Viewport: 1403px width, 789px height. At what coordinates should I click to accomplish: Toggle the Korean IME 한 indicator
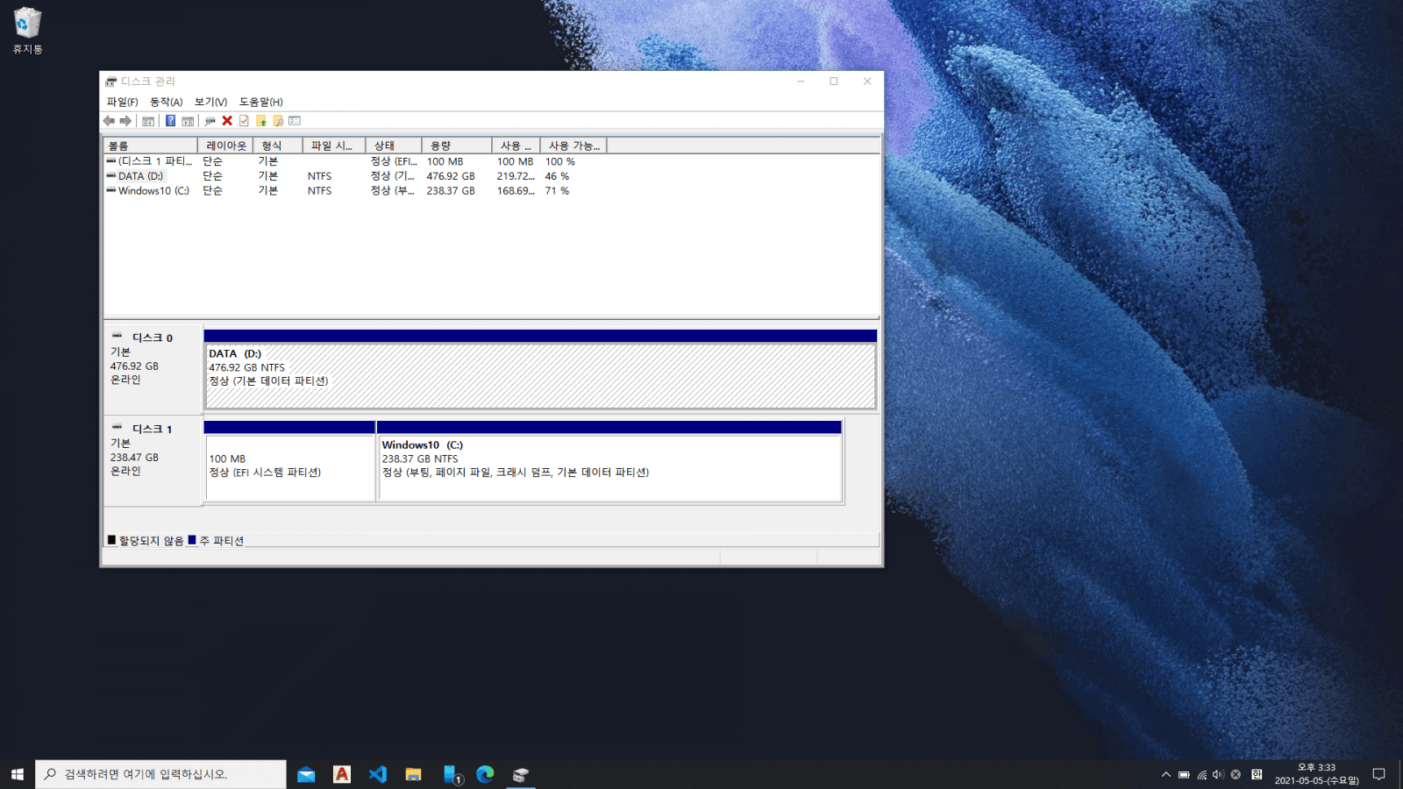click(x=1257, y=774)
